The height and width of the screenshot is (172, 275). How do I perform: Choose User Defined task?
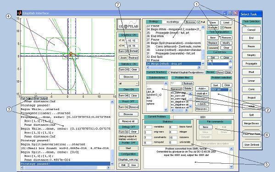252,145
